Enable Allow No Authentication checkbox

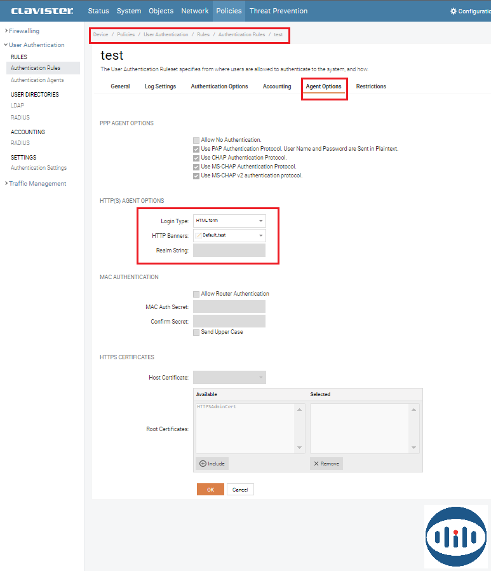[x=196, y=140]
